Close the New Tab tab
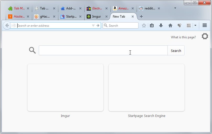212x134 pixels. click(133, 17)
